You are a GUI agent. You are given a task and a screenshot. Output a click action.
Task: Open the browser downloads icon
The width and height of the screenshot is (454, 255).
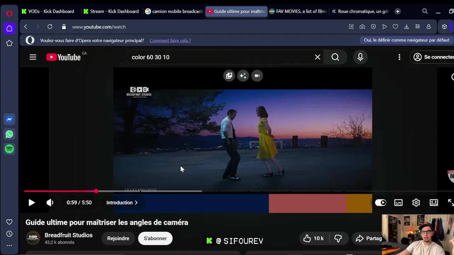coord(406,27)
